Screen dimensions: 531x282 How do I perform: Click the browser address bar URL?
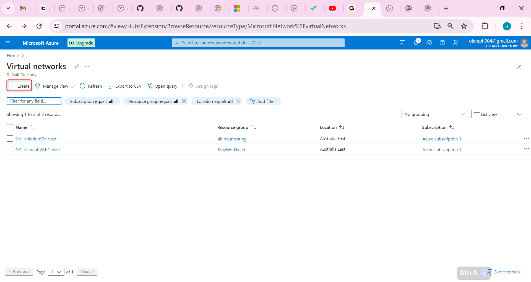[x=205, y=26]
